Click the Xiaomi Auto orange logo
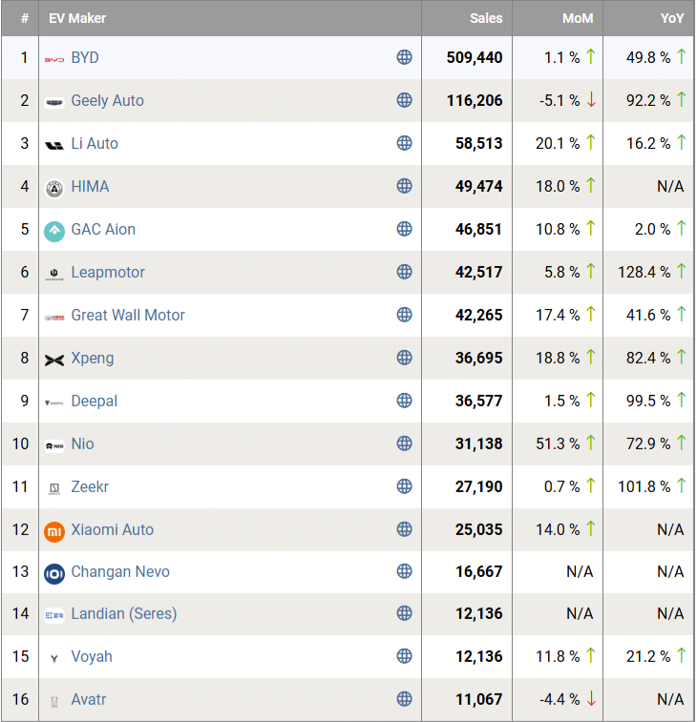The width and height of the screenshot is (697, 722). tap(54, 530)
